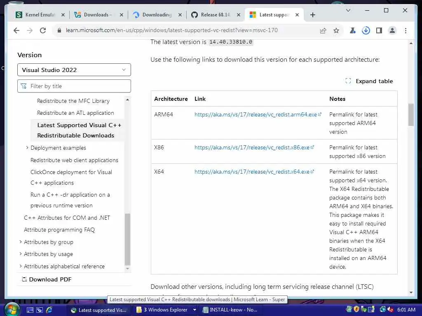Open the ARM64 vc_redist download link
Screen dimensions: 422x316
[x=258, y=114]
